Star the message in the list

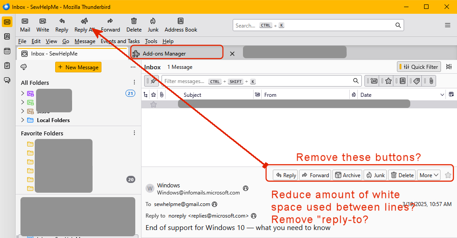pyautogui.click(x=154, y=104)
